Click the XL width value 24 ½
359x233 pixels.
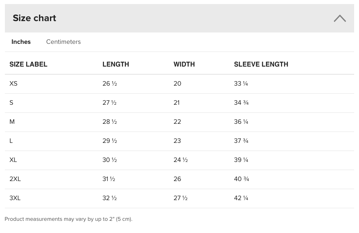point(181,160)
